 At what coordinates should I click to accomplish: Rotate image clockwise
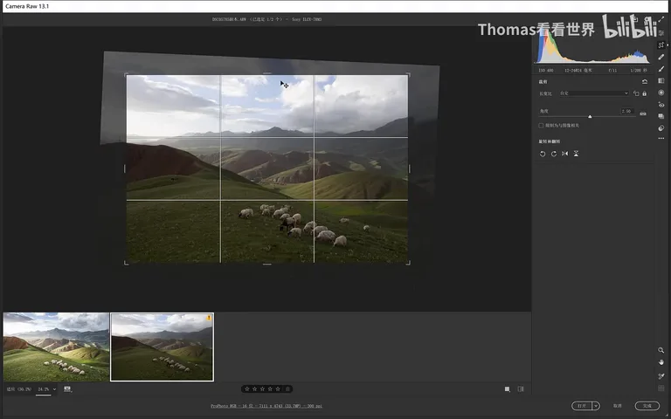[554, 154]
